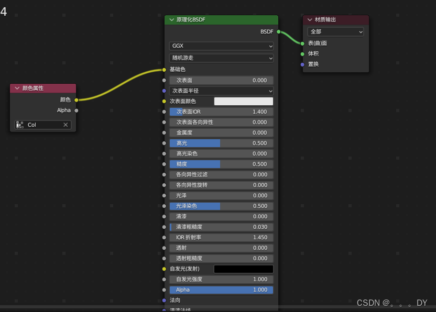Open the 次表面颜色 color swatch

click(x=243, y=101)
